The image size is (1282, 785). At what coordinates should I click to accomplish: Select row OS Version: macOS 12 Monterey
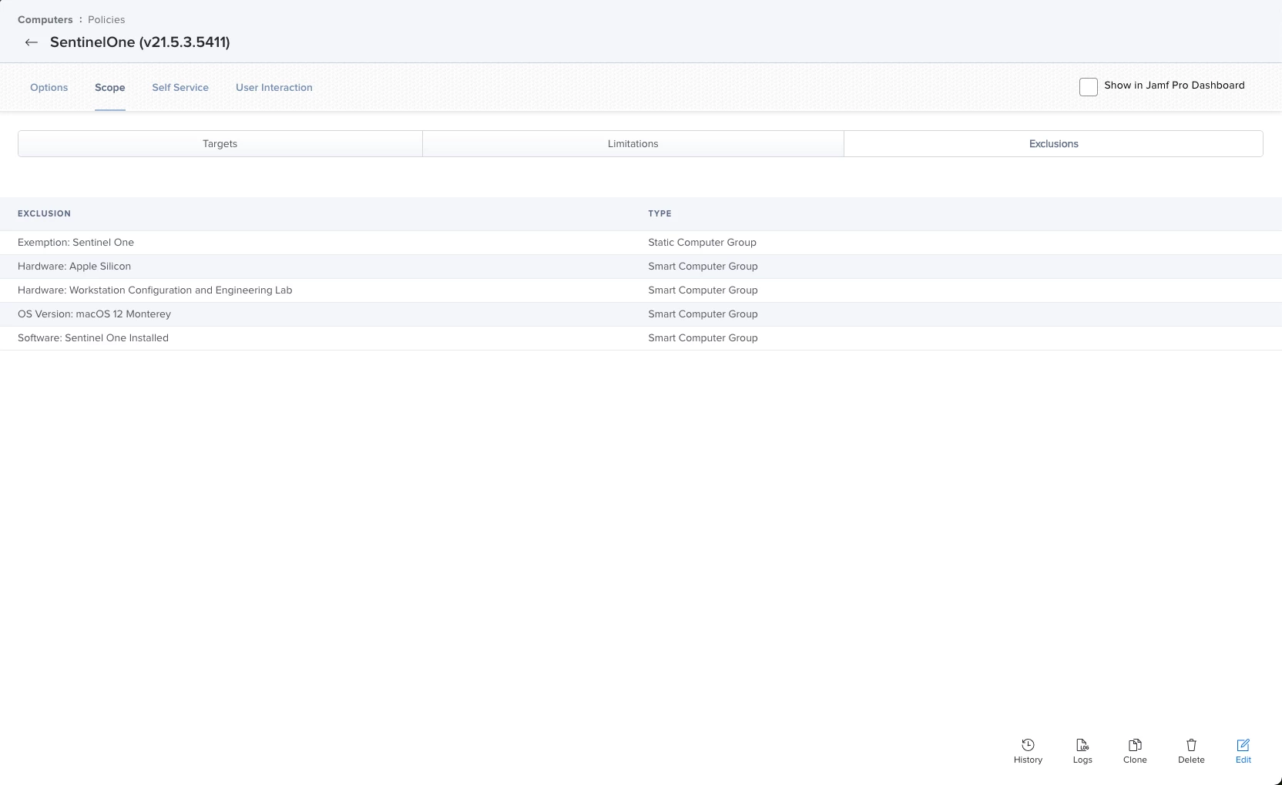pyautogui.click(x=641, y=314)
